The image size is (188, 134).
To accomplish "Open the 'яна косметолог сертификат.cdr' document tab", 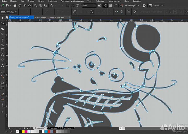I will [x=49, y=17].
